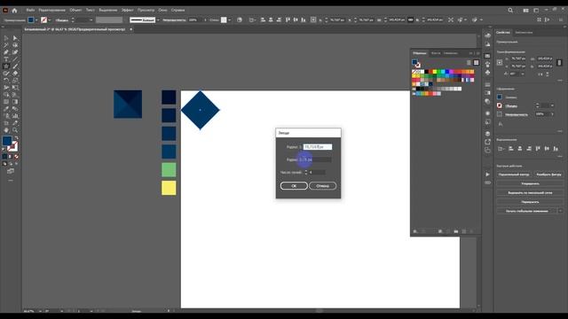Select the Lasso tool
The image size is (568, 319).
tap(15, 45)
